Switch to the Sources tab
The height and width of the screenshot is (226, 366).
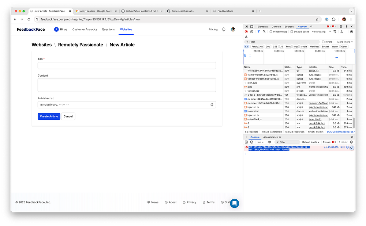[x=289, y=27]
